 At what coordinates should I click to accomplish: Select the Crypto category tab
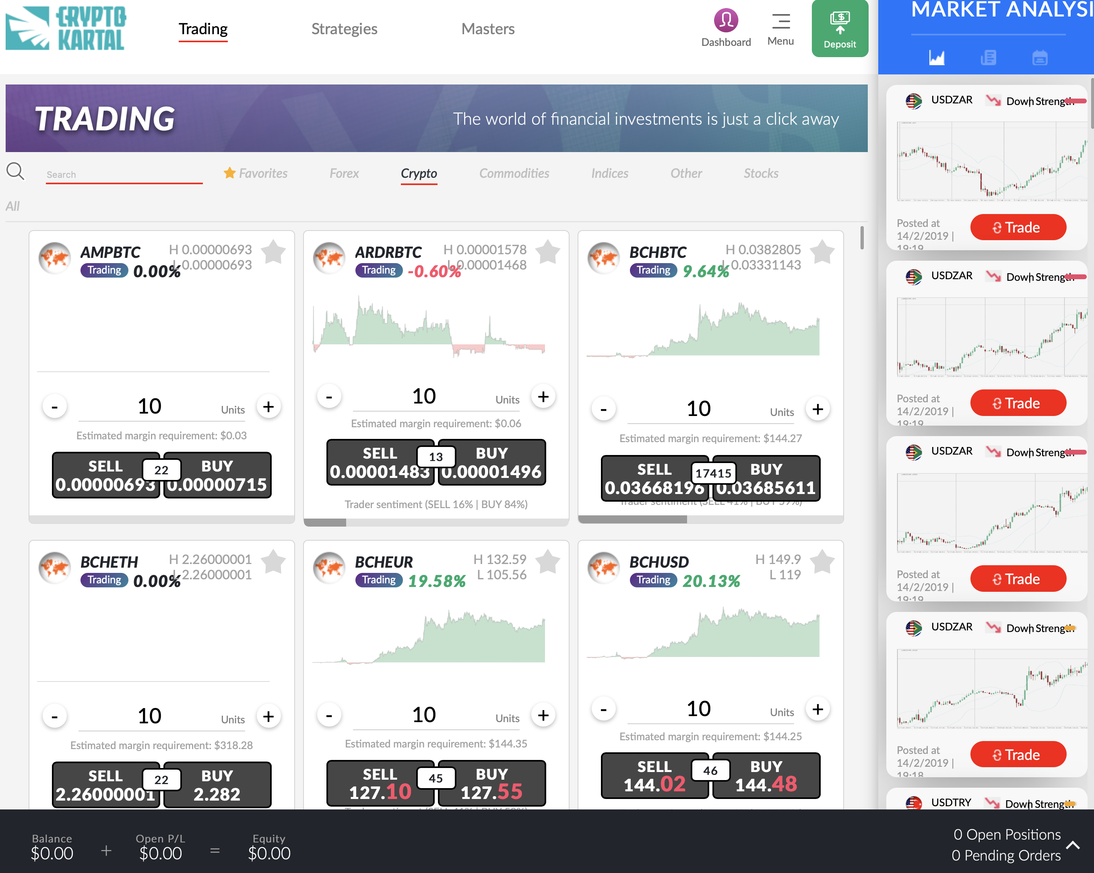point(419,173)
